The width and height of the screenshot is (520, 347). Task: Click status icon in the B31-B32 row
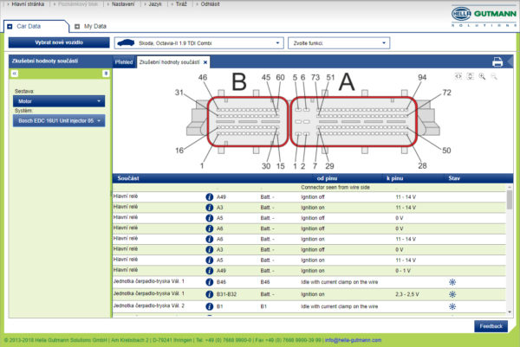tap(452, 294)
